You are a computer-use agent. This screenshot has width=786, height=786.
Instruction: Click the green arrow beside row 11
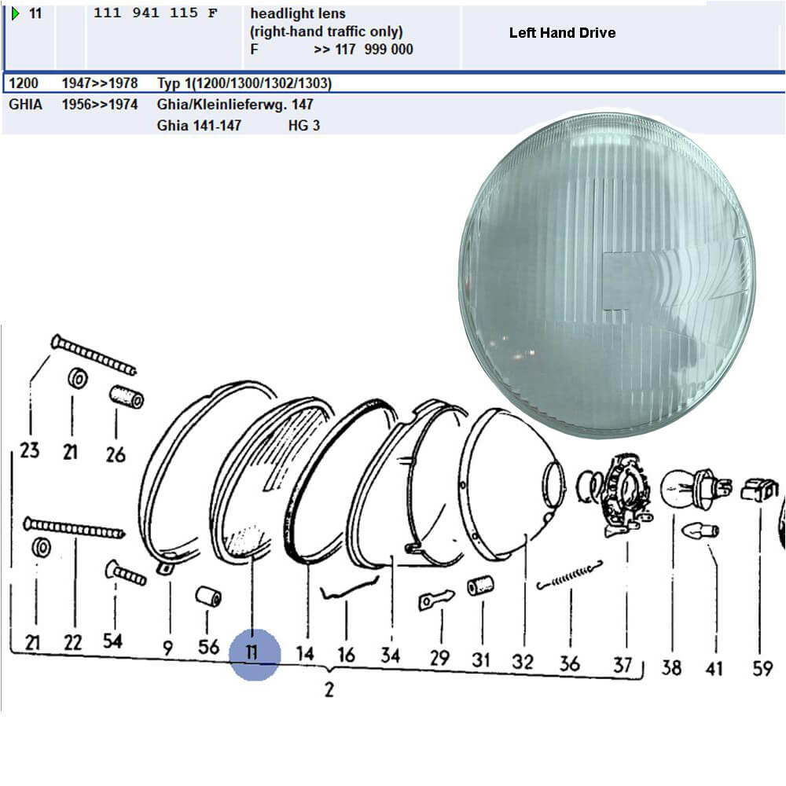click(x=15, y=13)
